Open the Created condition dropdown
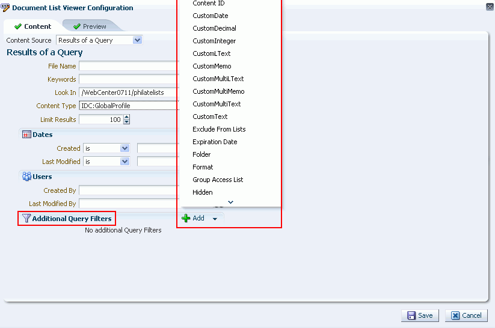 tap(125, 148)
